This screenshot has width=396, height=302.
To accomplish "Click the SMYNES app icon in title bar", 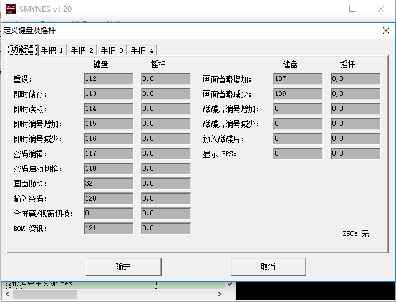I will click(x=11, y=9).
